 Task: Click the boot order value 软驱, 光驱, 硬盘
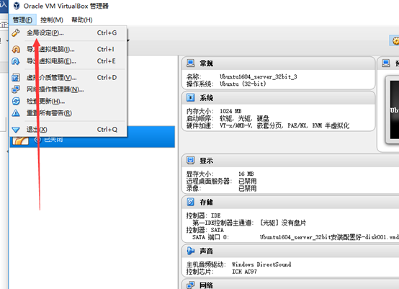tap(244, 118)
